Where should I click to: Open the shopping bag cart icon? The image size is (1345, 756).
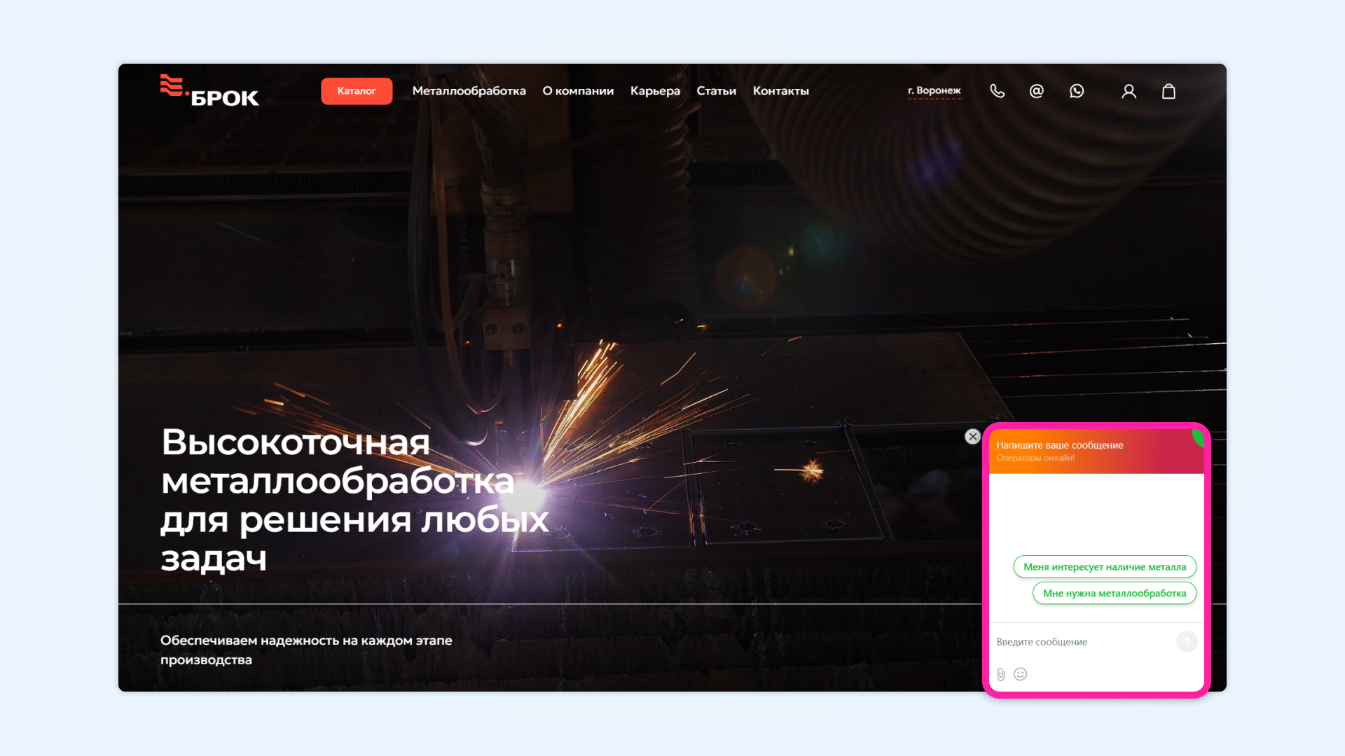pyautogui.click(x=1168, y=91)
